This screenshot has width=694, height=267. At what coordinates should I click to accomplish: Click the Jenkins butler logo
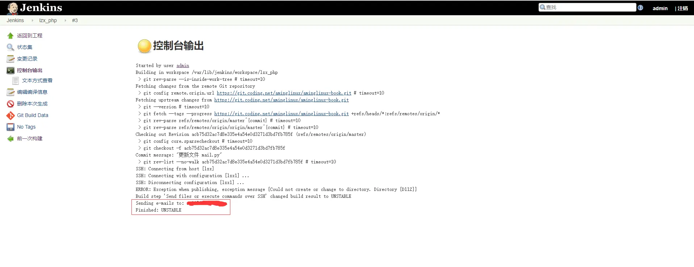[13, 8]
